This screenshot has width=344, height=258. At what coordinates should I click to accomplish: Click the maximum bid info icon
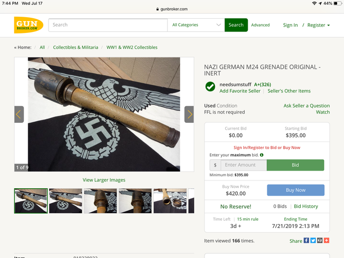[x=261, y=155]
